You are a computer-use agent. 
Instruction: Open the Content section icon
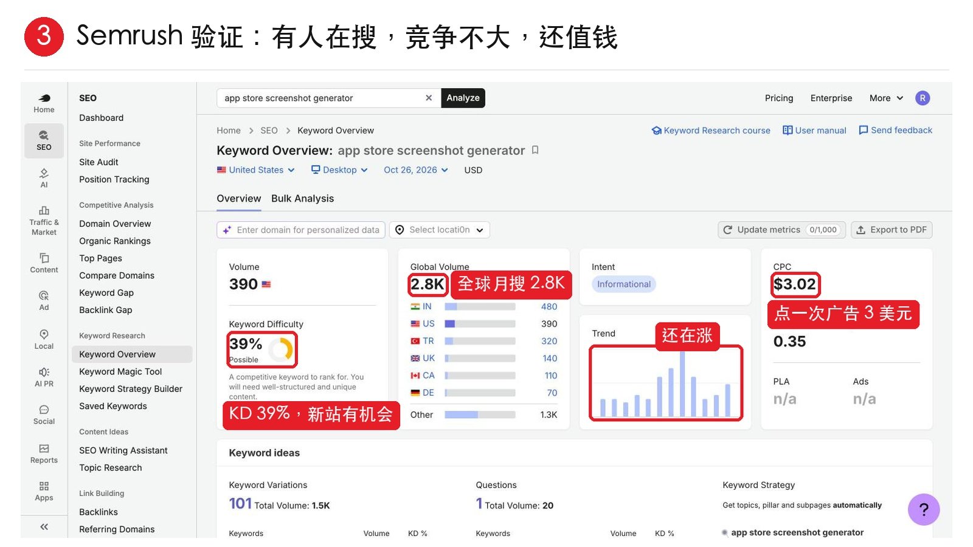tap(44, 263)
